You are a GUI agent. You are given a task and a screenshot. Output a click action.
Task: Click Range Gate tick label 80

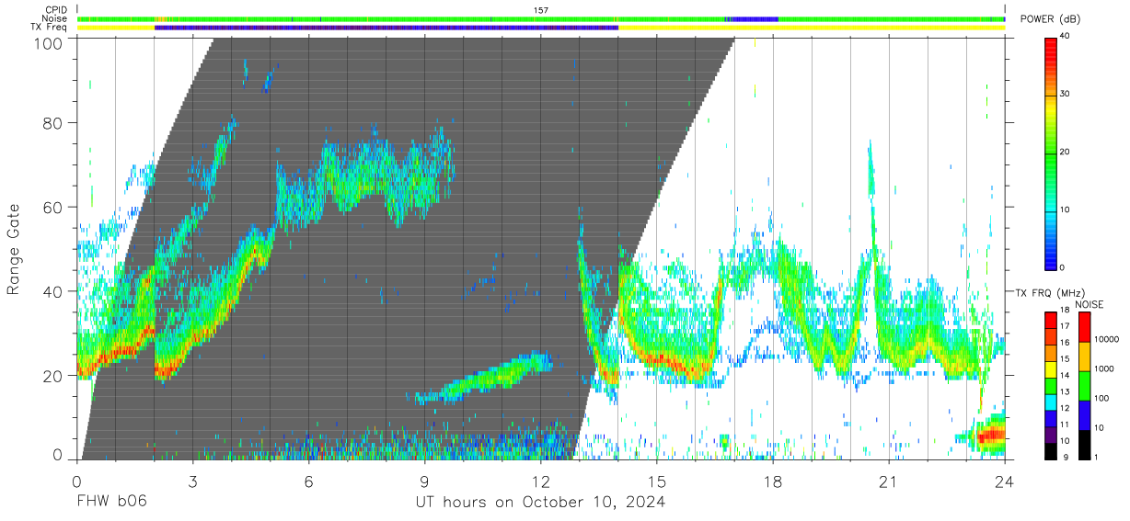[53, 122]
